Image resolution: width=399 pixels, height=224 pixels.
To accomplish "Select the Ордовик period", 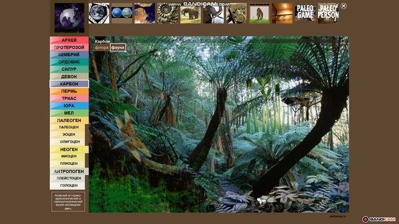I will tap(69, 62).
